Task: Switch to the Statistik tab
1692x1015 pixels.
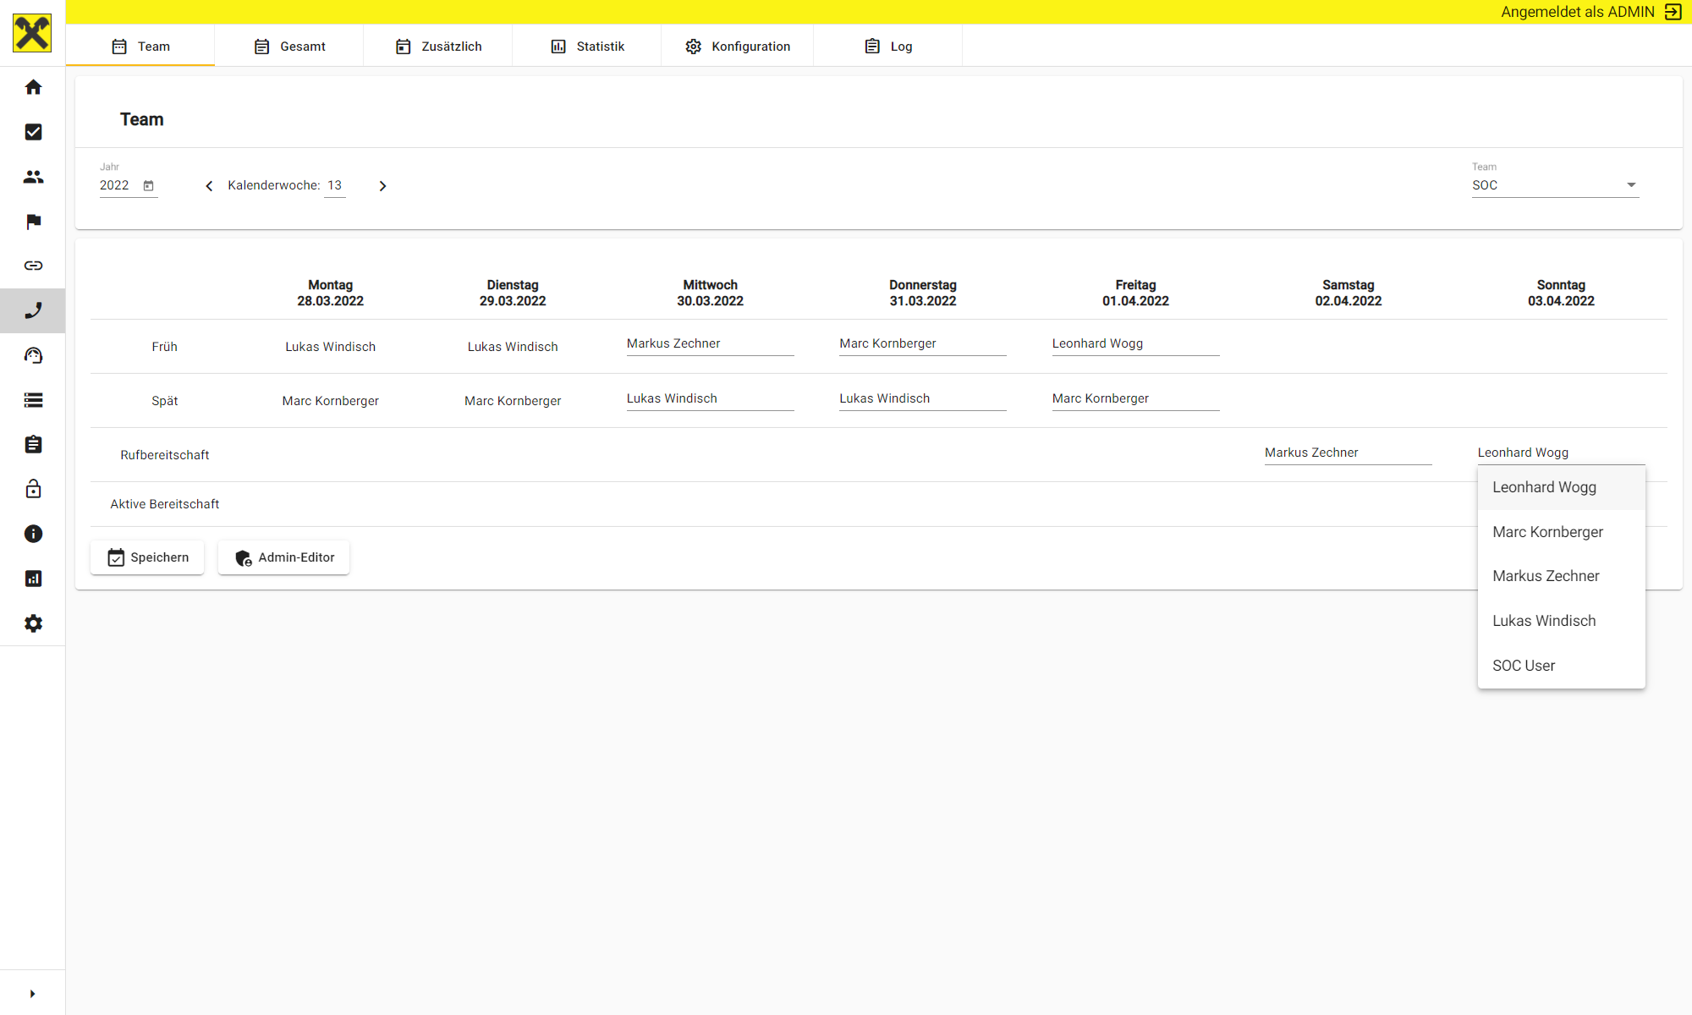Action: click(587, 47)
